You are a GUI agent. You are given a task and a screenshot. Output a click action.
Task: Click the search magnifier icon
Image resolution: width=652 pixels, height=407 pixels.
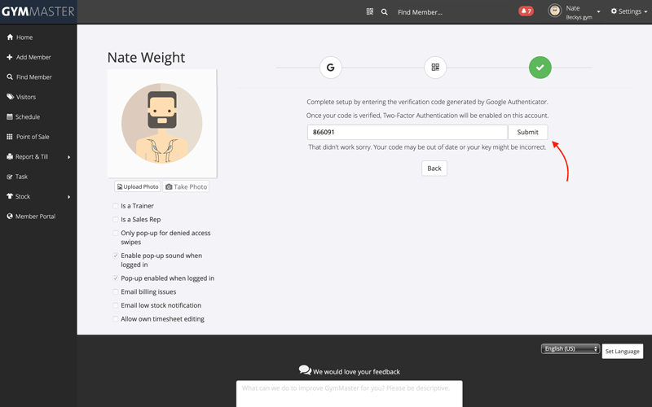(385, 12)
